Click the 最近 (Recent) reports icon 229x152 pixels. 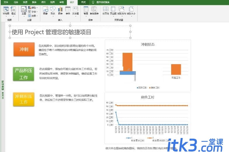click(13, 9)
